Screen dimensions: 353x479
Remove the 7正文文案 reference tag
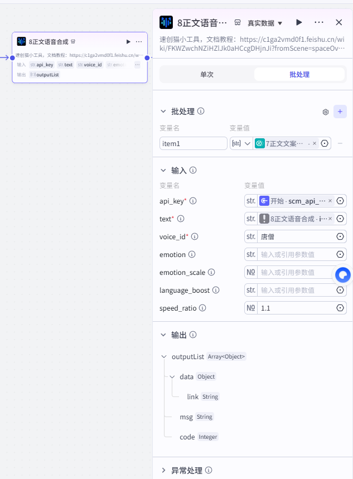click(x=315, y=143)
